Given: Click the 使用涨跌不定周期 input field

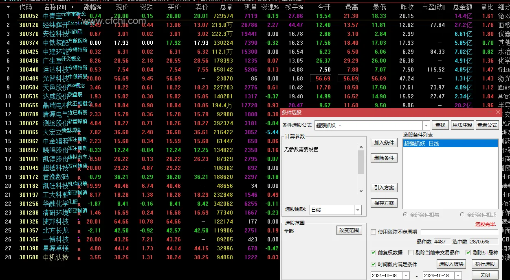Looking at the screenshot, I should pos(459,232).
